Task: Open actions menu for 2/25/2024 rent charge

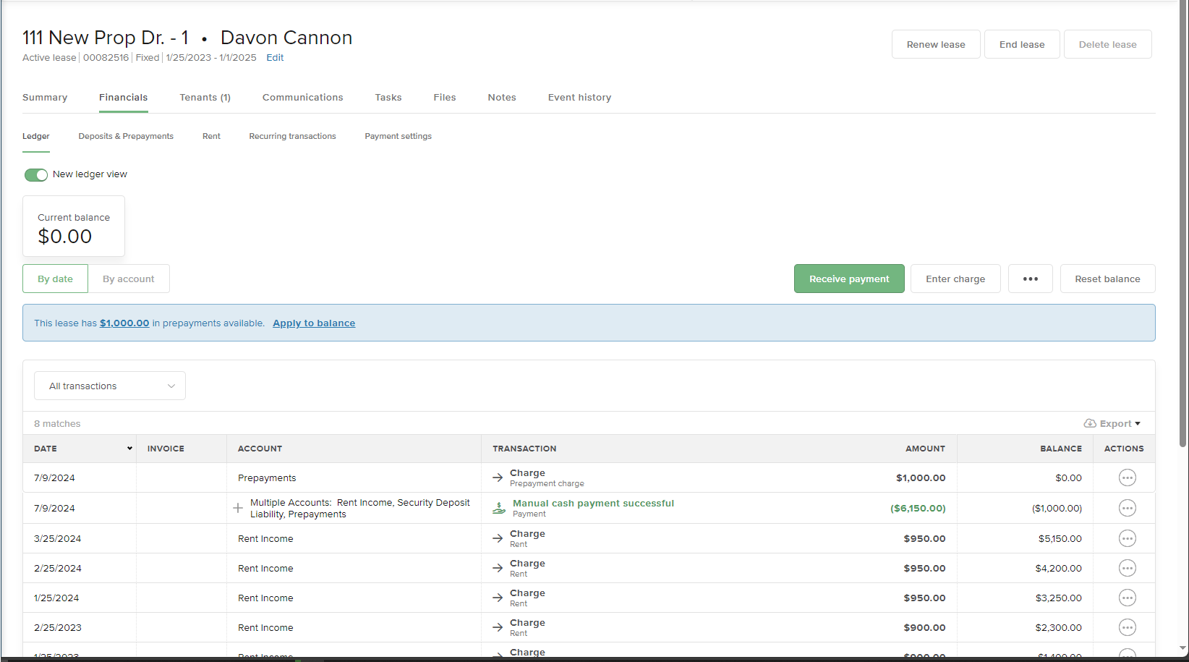Action: tap(1127, 568)
